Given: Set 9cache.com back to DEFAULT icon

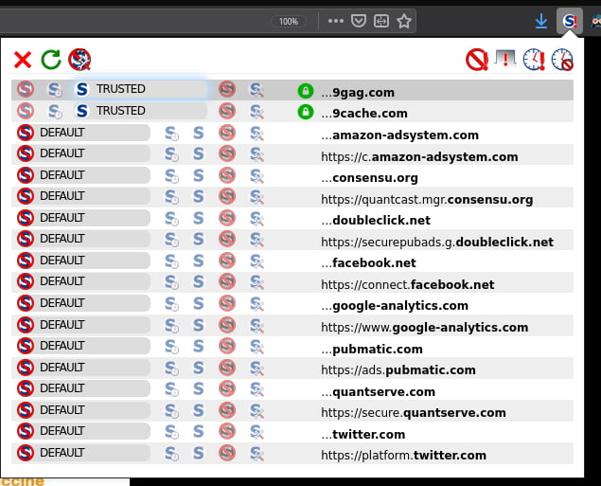Looking at the screenshot, I should tap(26, 111).
